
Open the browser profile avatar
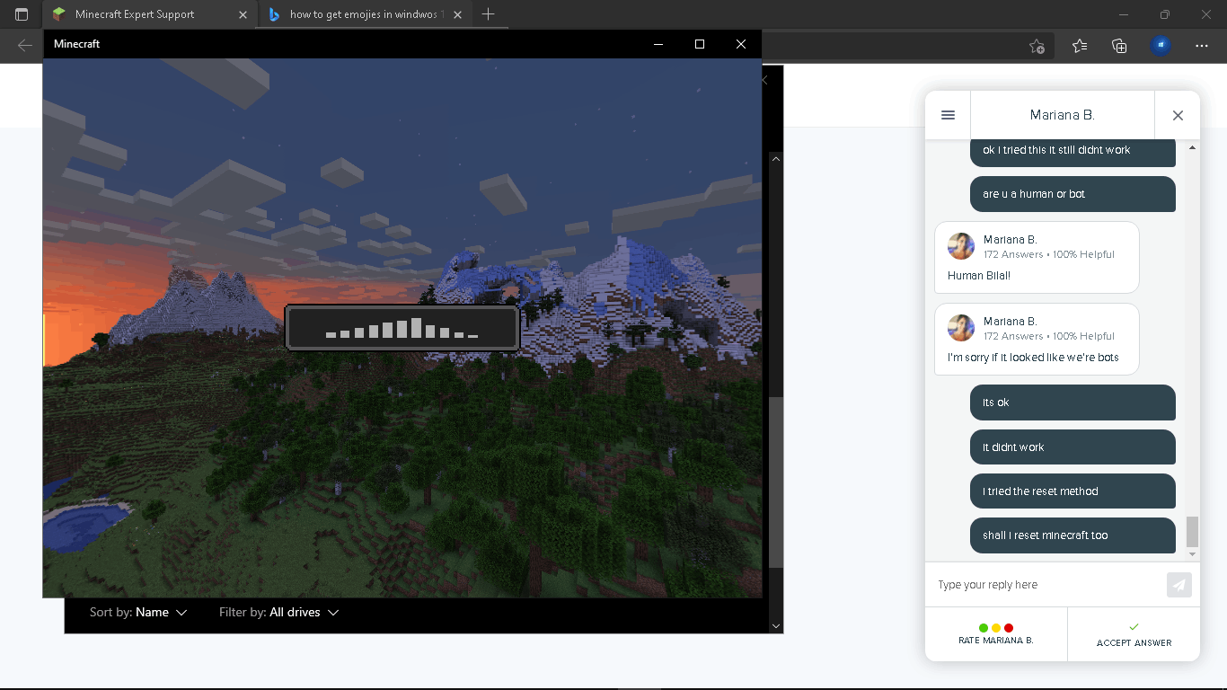tap(1161, 46)
